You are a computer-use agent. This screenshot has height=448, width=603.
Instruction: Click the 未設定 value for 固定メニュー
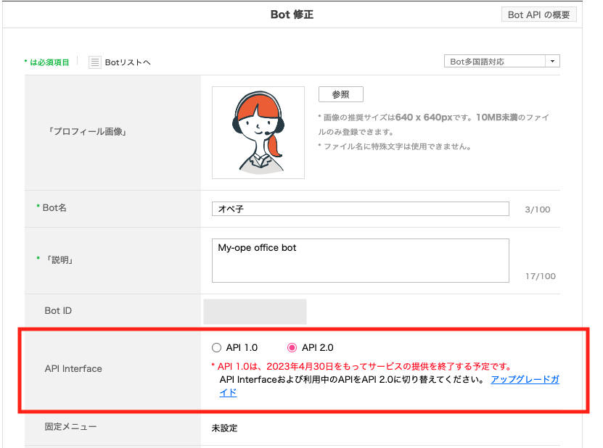224,428
